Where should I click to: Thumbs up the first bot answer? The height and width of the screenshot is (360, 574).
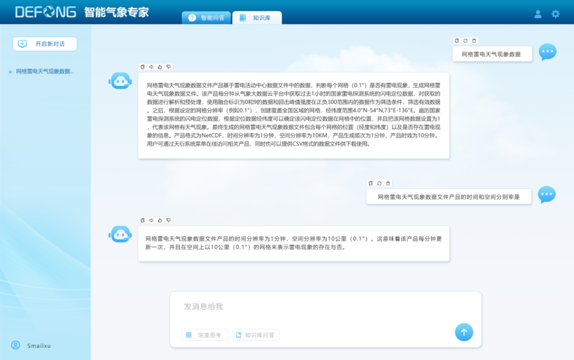click(x=159, y=67)
